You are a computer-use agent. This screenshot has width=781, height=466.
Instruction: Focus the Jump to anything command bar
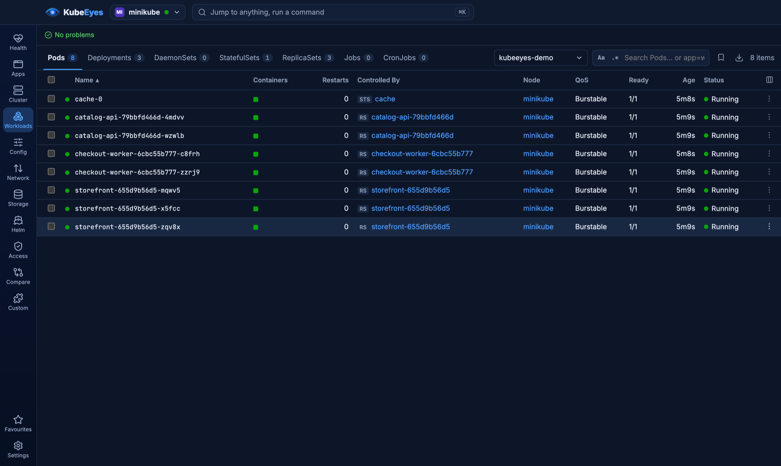[333, 12]
